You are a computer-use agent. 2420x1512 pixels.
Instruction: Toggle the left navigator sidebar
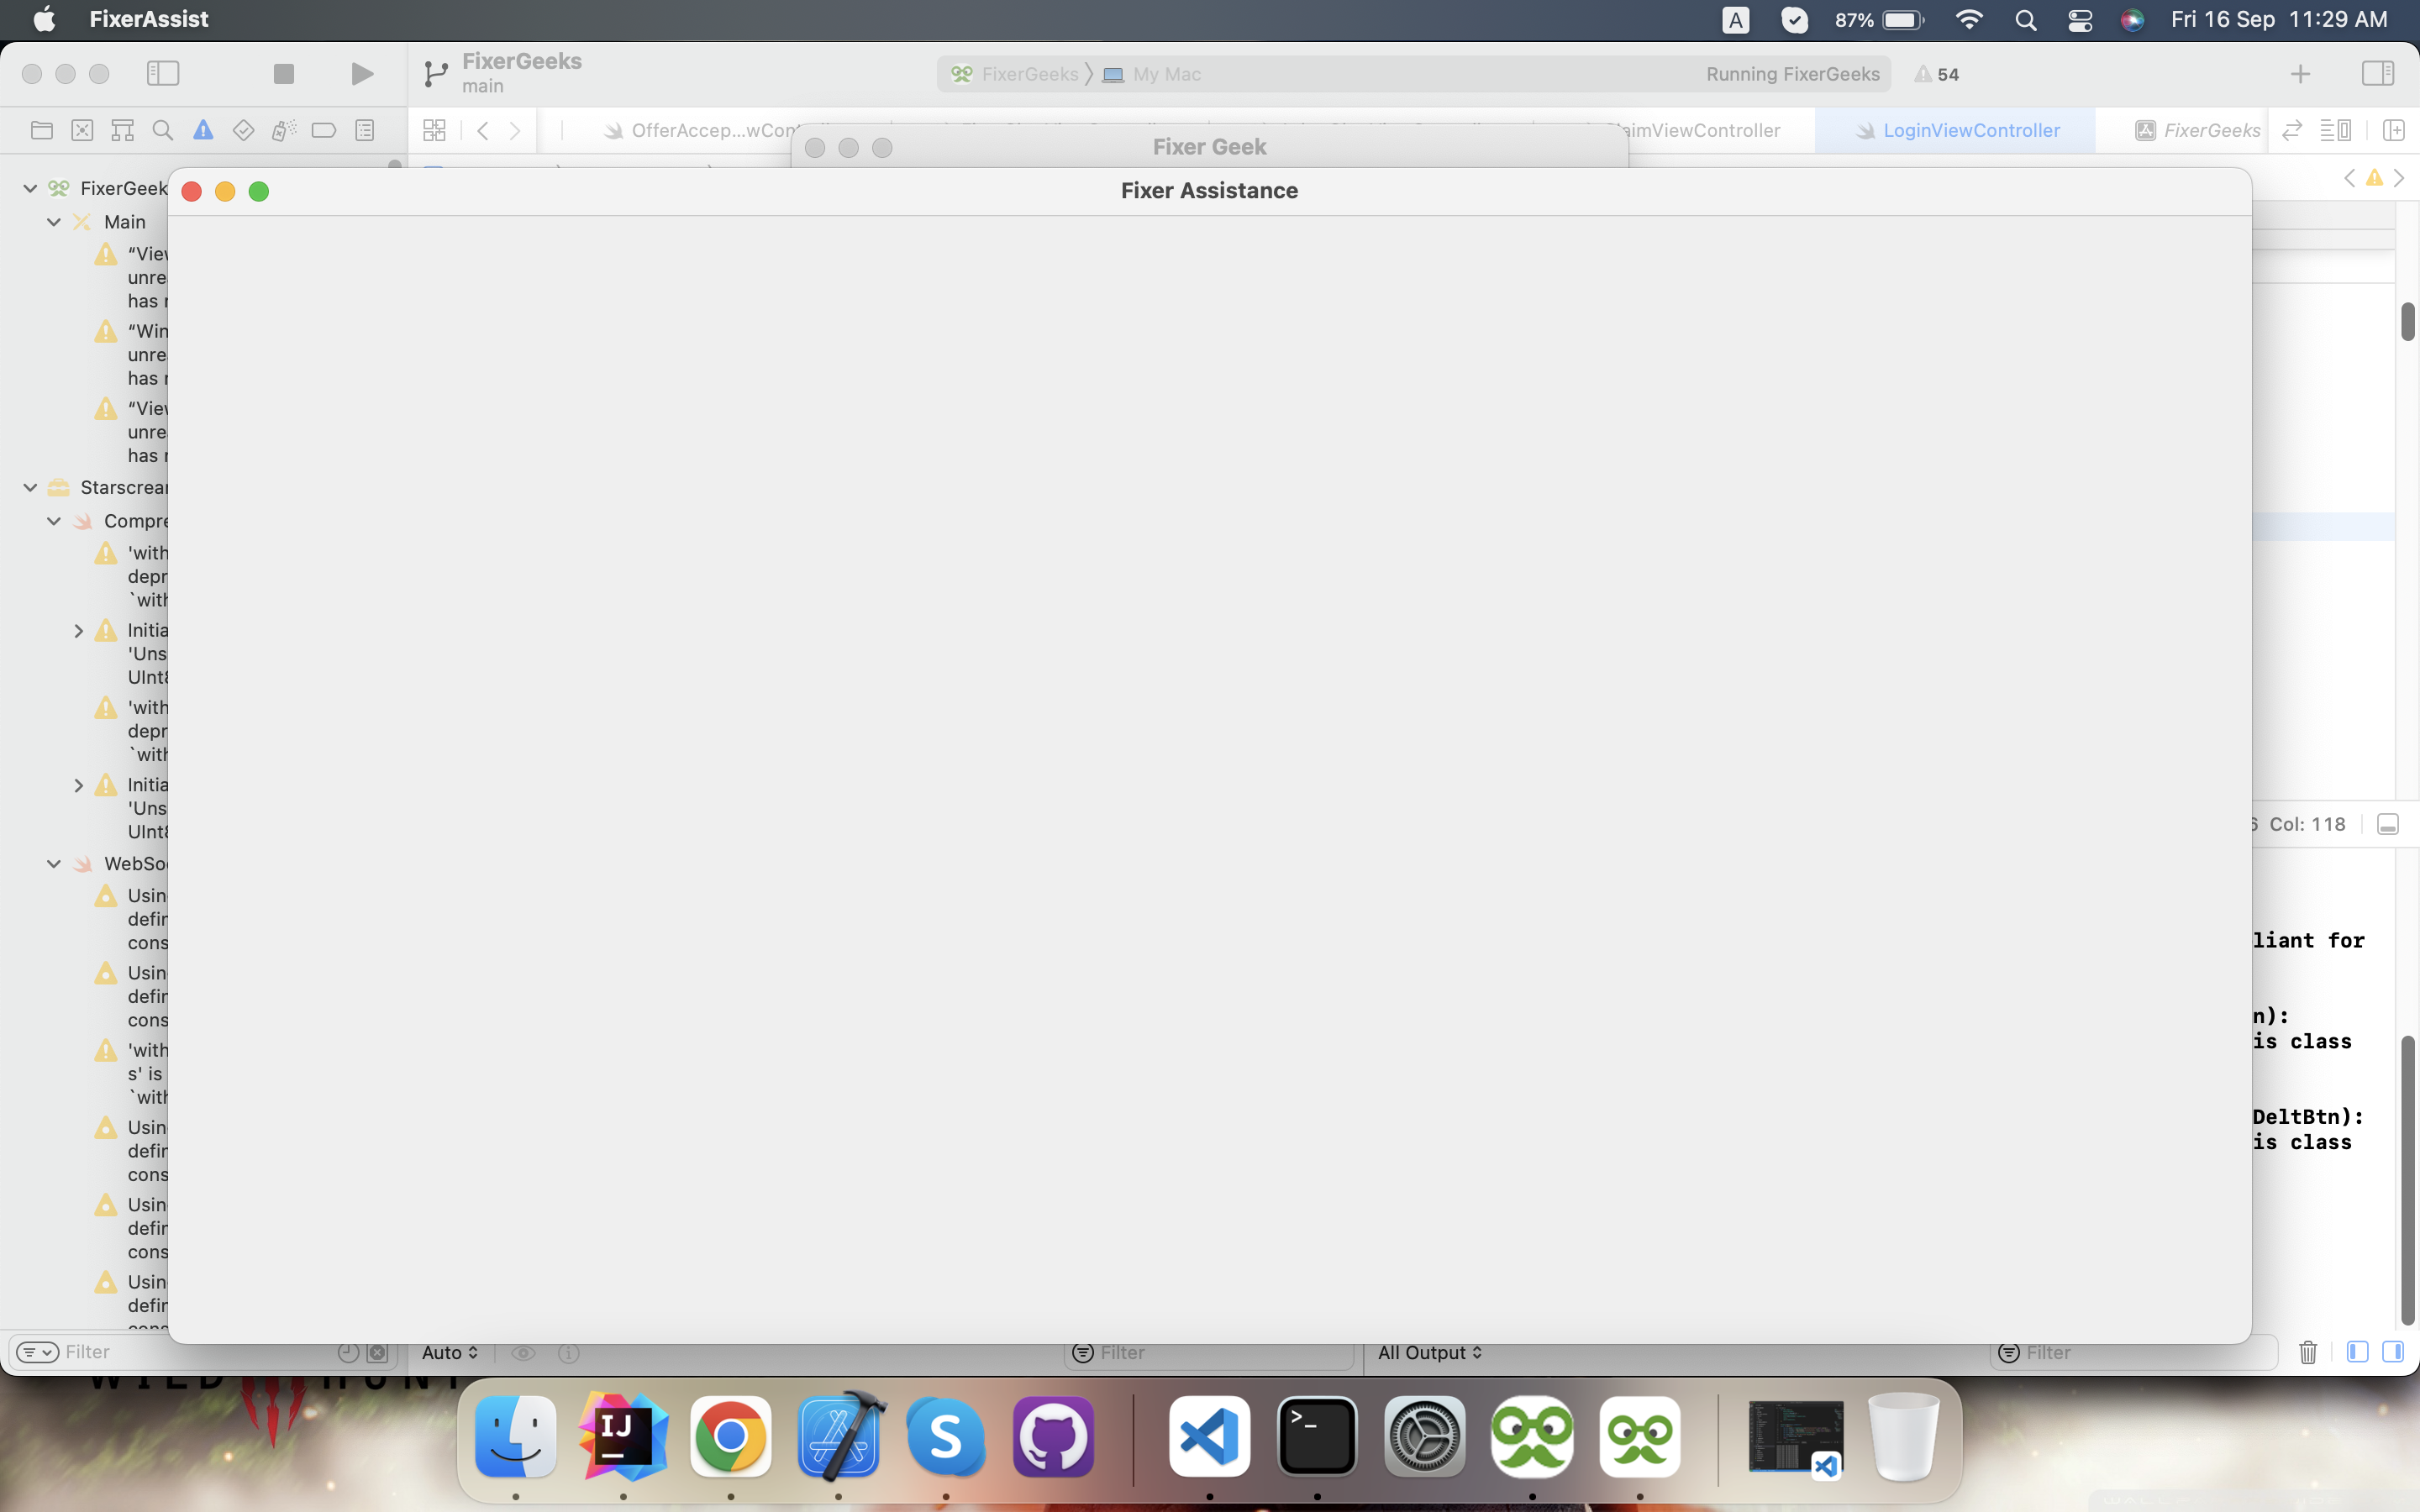pyautogui.click(x=163, y=73)
